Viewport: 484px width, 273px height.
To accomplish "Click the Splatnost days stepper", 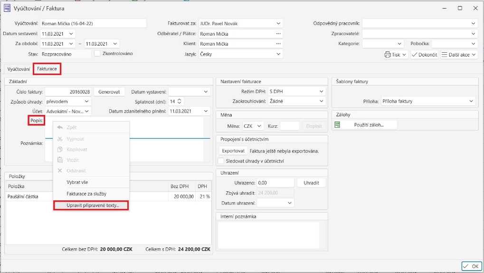I will [x=179, y=102].
